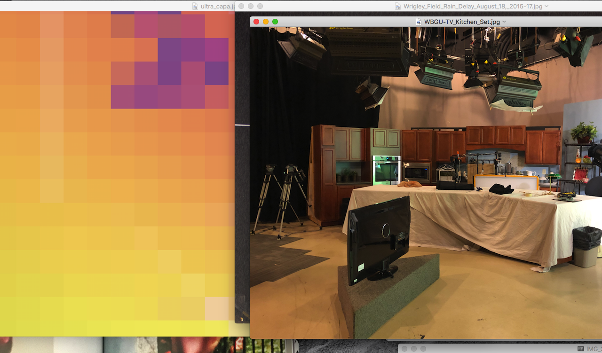Bring the ultra_capa window forward via its title

217,6
